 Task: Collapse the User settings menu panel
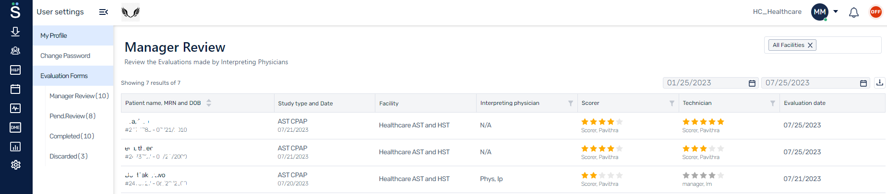[x=103, y=12]
